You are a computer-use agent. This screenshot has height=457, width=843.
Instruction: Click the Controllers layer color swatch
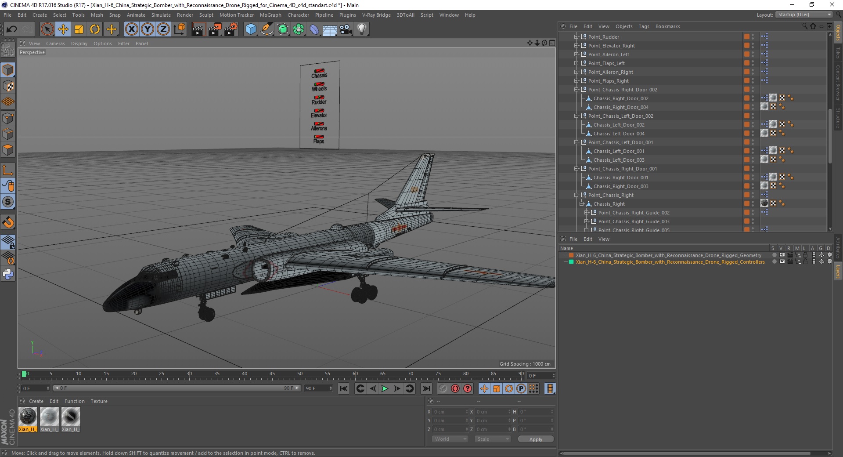pos(571,262)
